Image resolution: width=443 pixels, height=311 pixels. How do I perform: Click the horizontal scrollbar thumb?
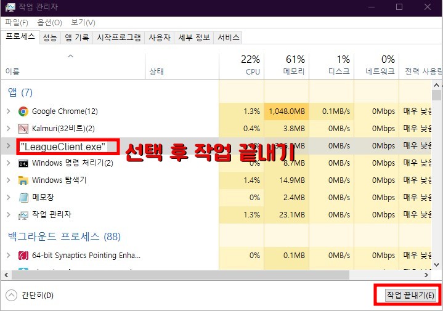pos(181,275)
